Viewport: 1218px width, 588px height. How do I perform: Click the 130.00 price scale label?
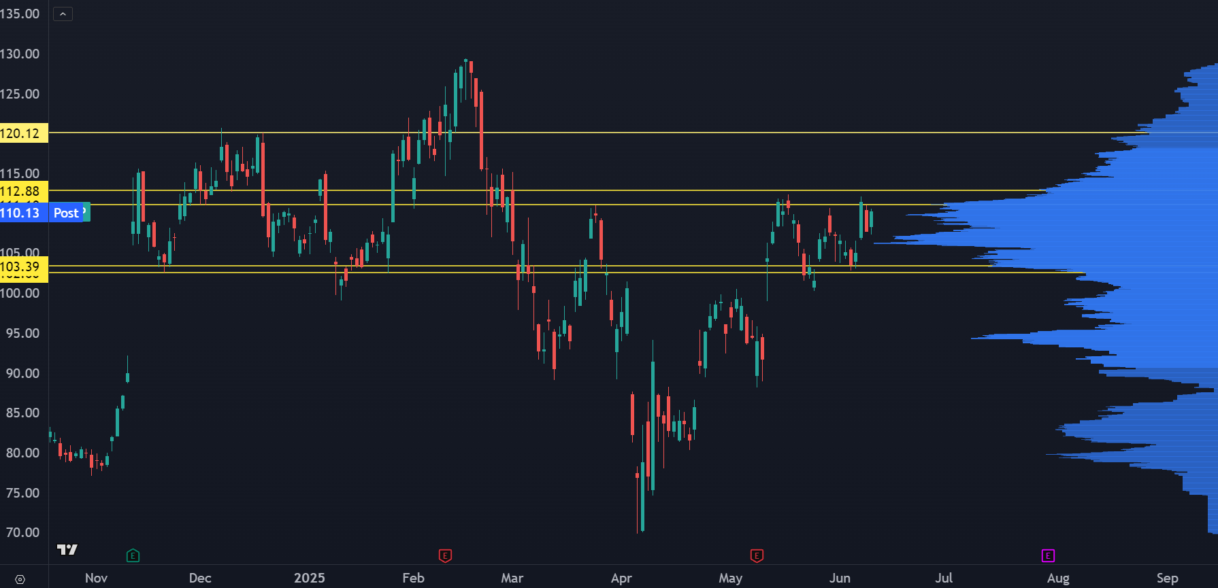(20, 54)
